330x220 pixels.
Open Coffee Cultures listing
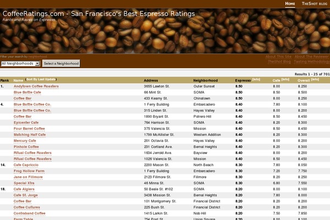point(26,207)
